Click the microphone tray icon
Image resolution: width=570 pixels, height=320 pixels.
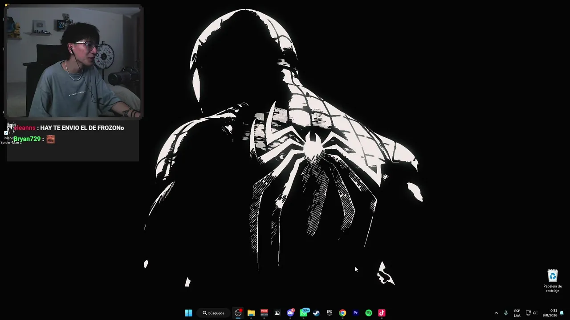[x=506, y=313]
